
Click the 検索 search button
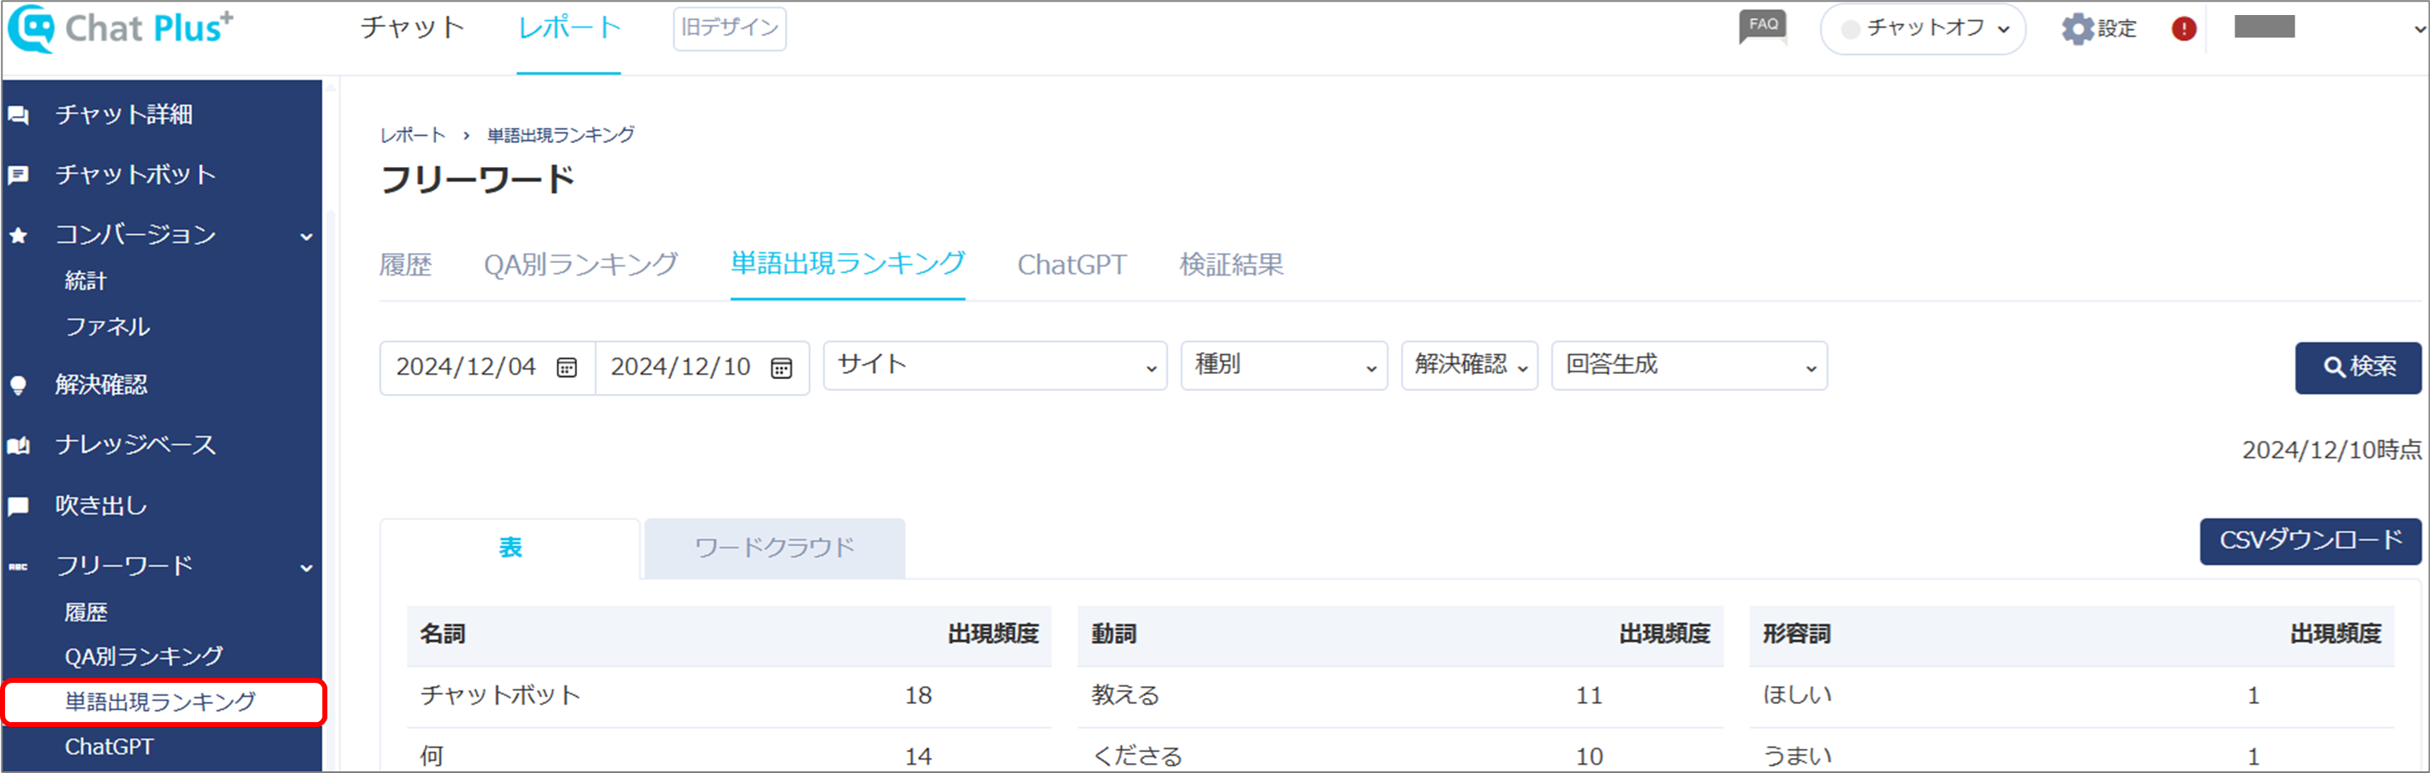pos(2358,366)
